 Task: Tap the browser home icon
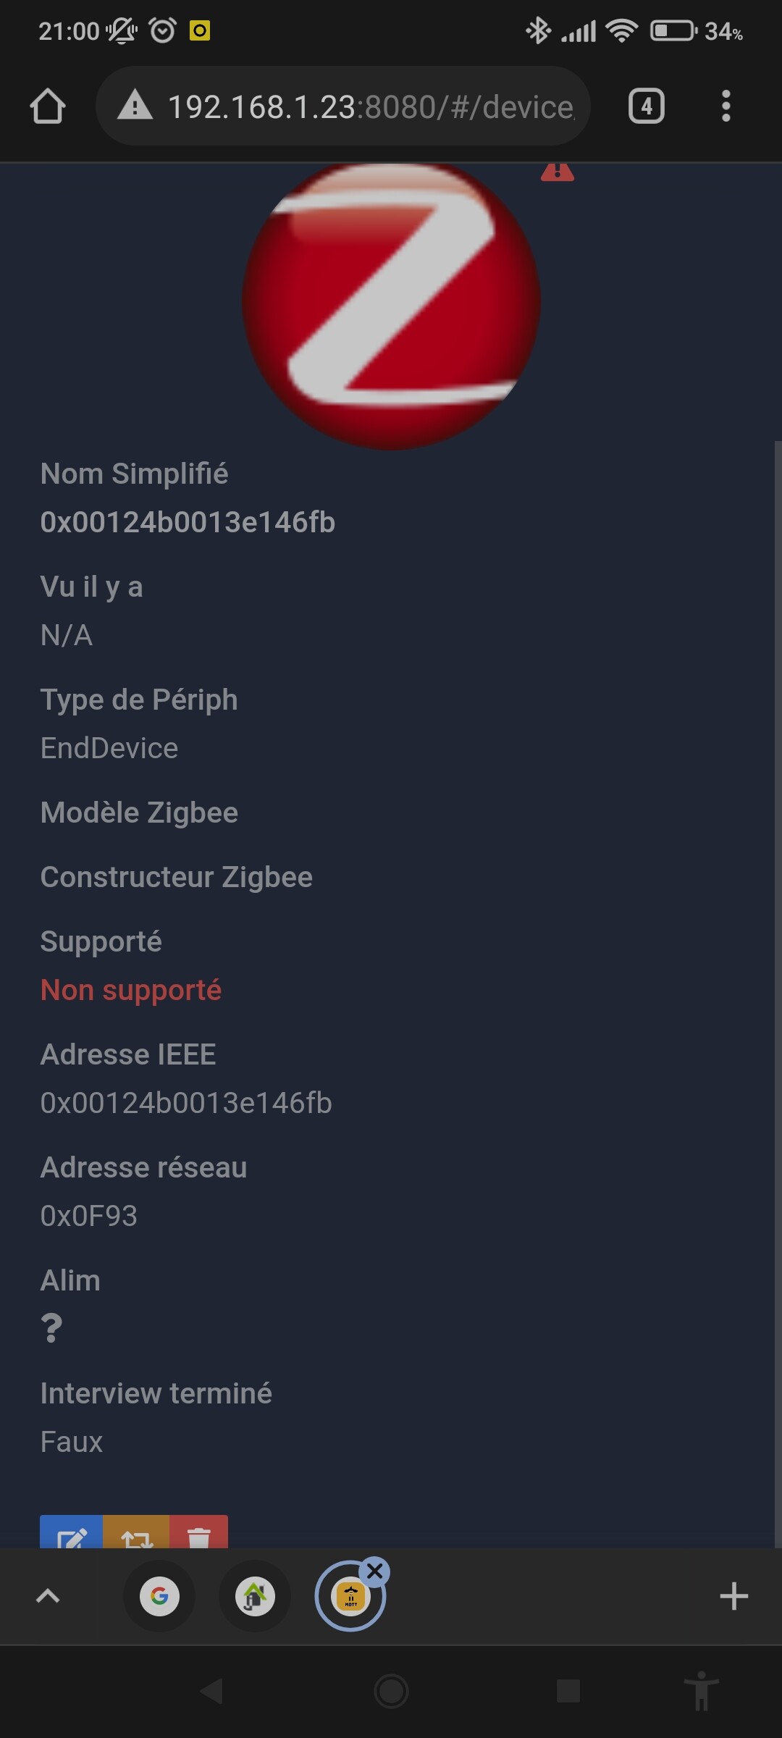48,106
